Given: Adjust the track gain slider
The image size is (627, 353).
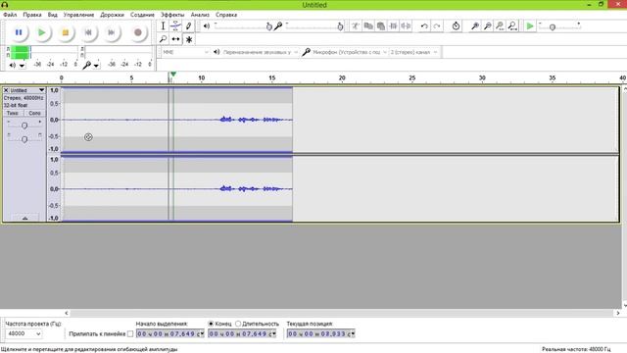Looking at the screenshot, I should click(24, 126).
